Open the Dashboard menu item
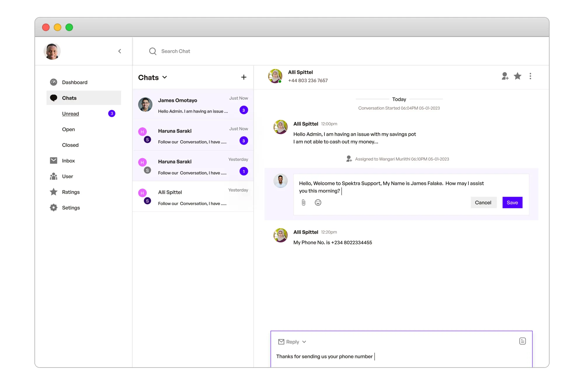This screenshot has width=584, height=389. 84,82
